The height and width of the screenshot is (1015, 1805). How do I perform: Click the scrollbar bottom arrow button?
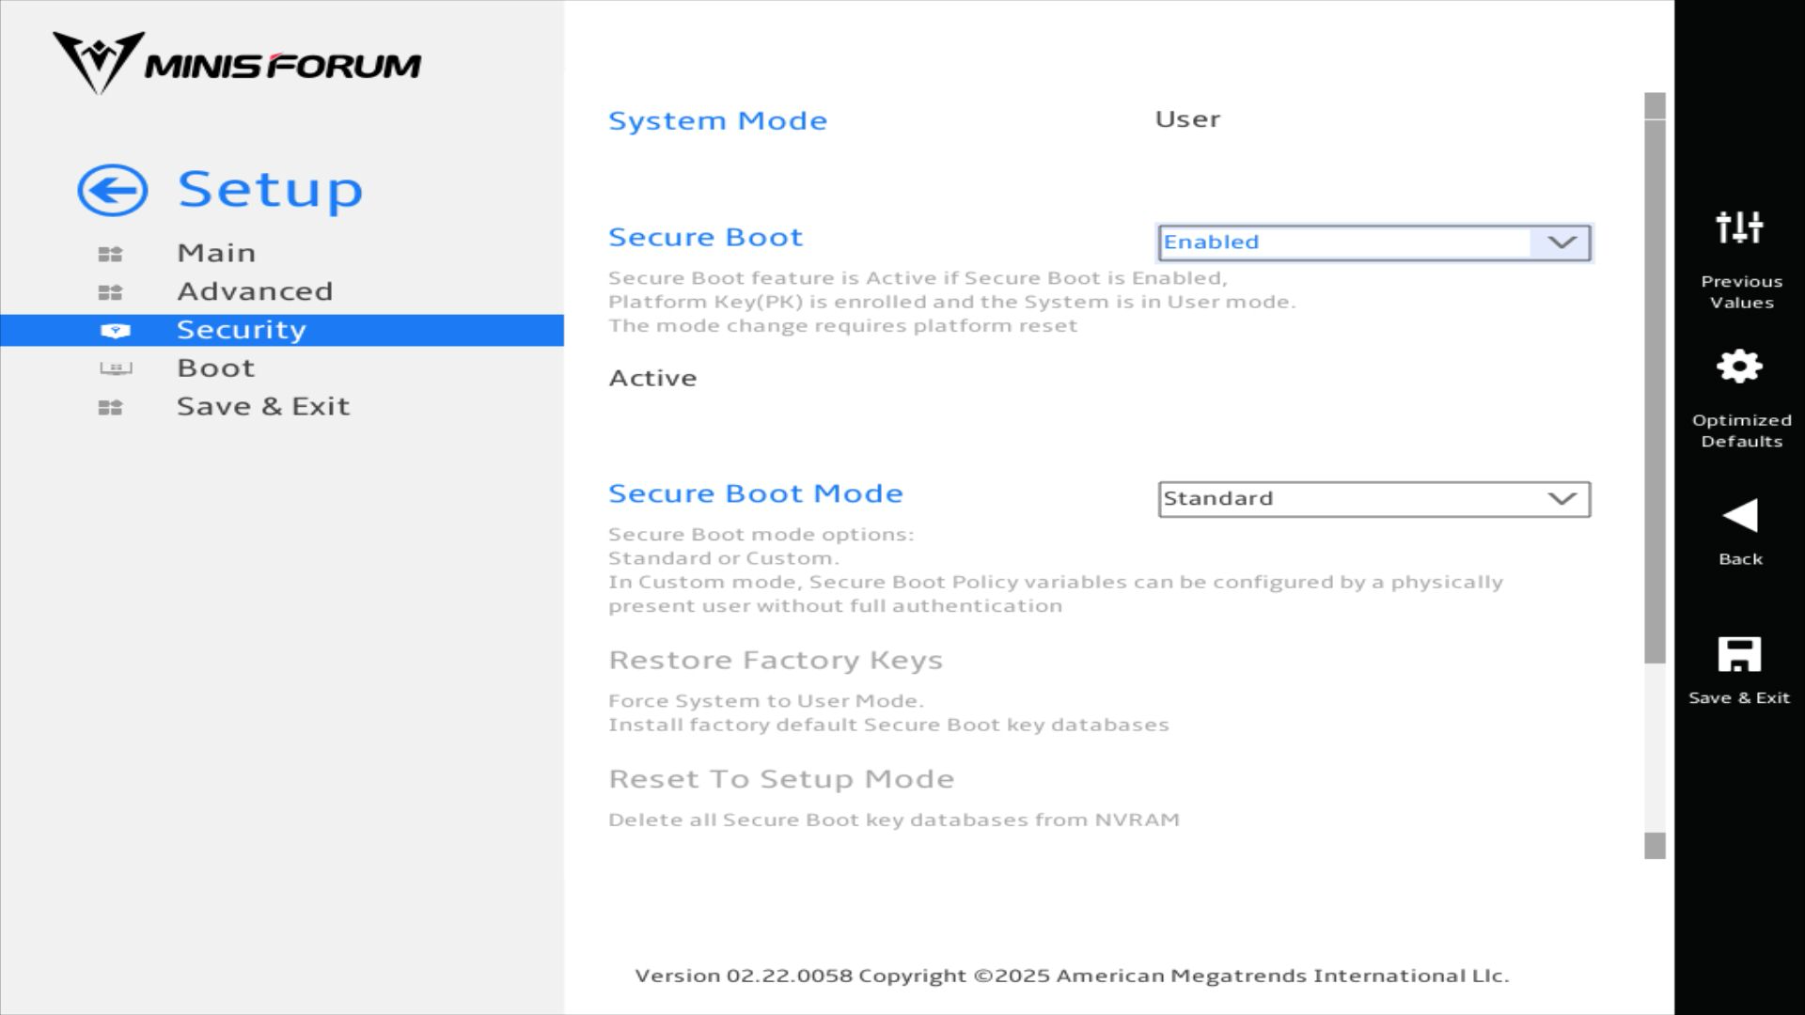point(1655,846)
